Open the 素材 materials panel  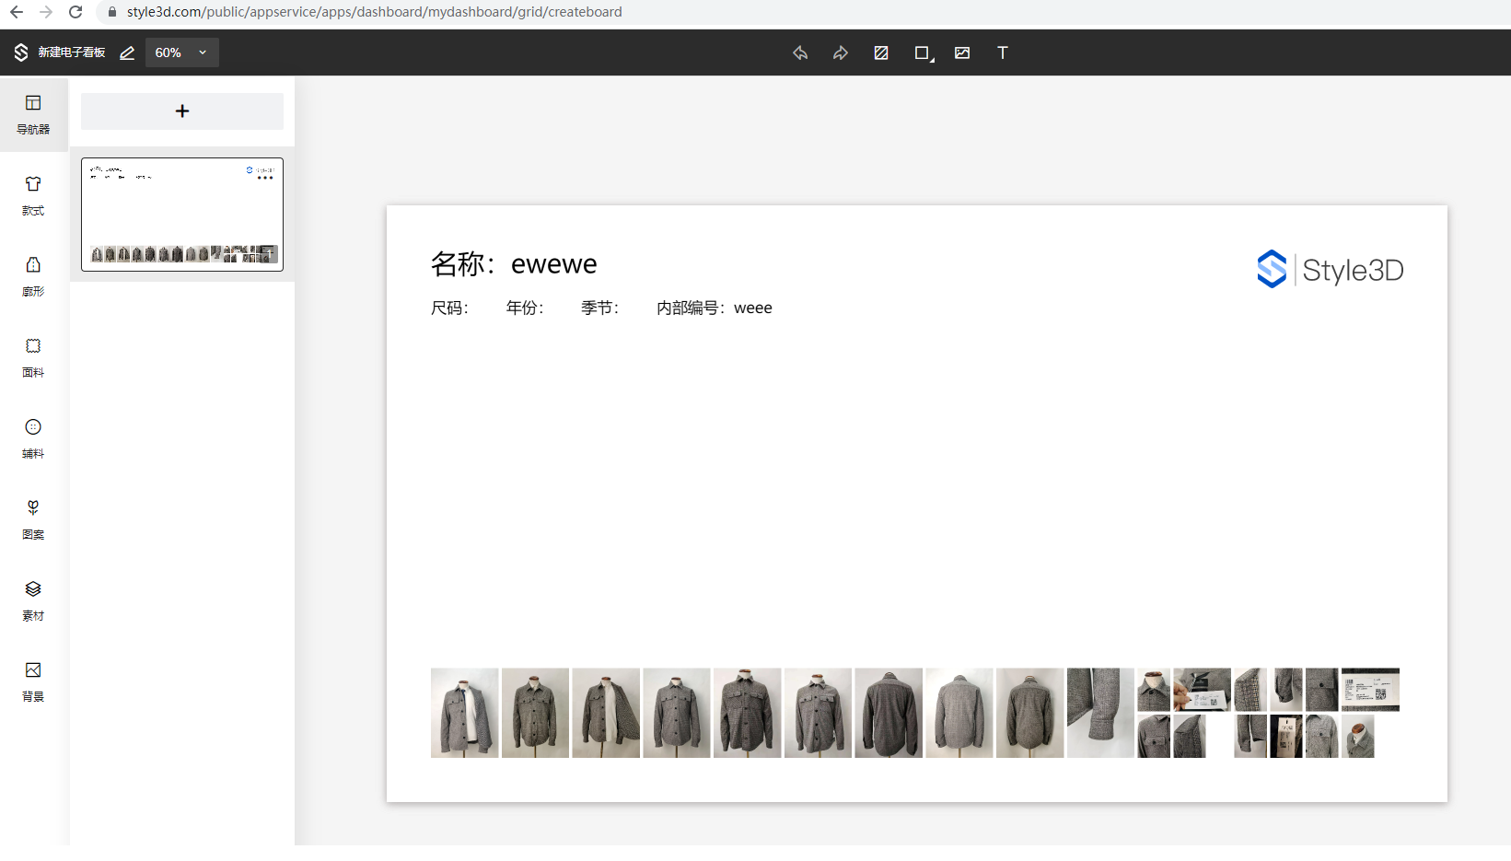(33, 600)
